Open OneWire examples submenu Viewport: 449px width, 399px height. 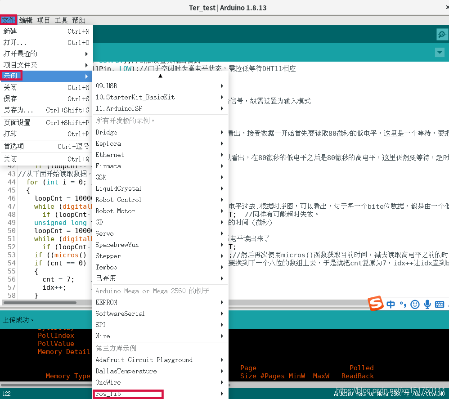tap(160, 382)
